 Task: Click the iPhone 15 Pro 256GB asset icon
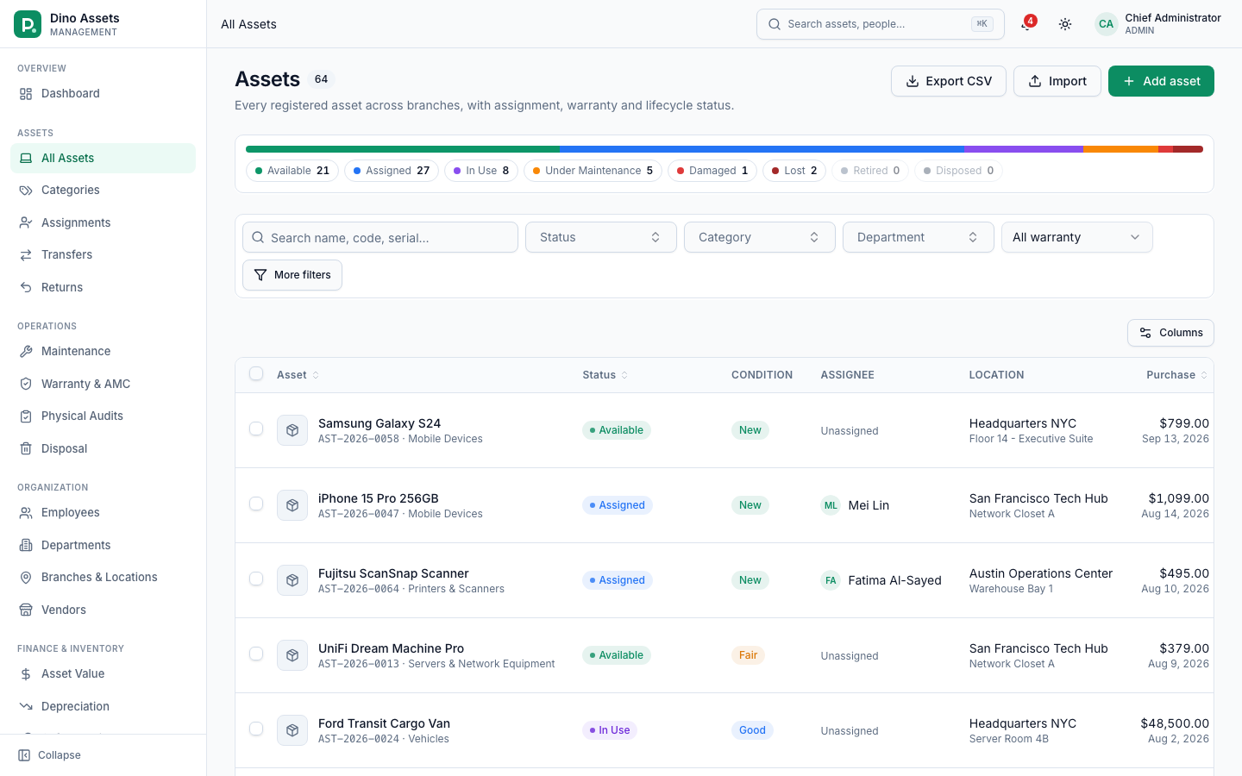pyautogui.click(x=292, y=505)
